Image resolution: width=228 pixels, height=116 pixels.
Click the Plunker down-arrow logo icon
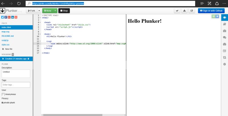pyautogui.click(x=3, y=11)
